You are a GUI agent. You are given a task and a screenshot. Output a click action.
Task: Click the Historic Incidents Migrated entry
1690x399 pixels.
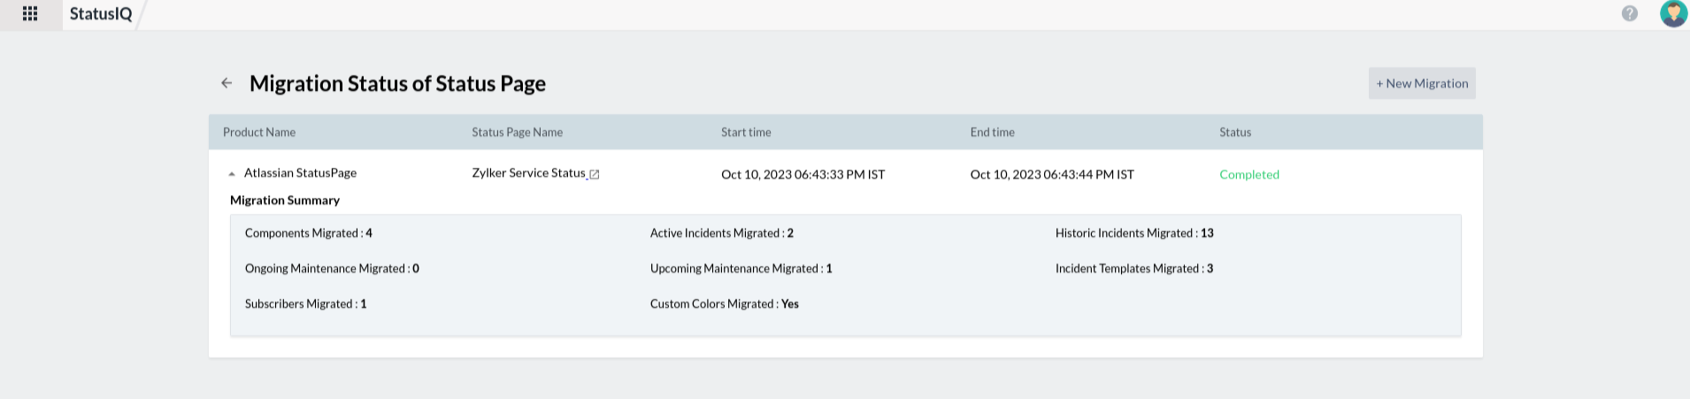1133,234
